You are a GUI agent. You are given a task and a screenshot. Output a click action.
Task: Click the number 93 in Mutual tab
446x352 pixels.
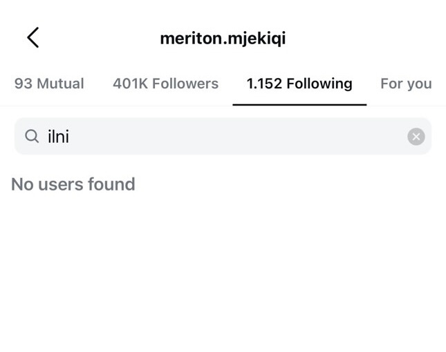point(23,84)
